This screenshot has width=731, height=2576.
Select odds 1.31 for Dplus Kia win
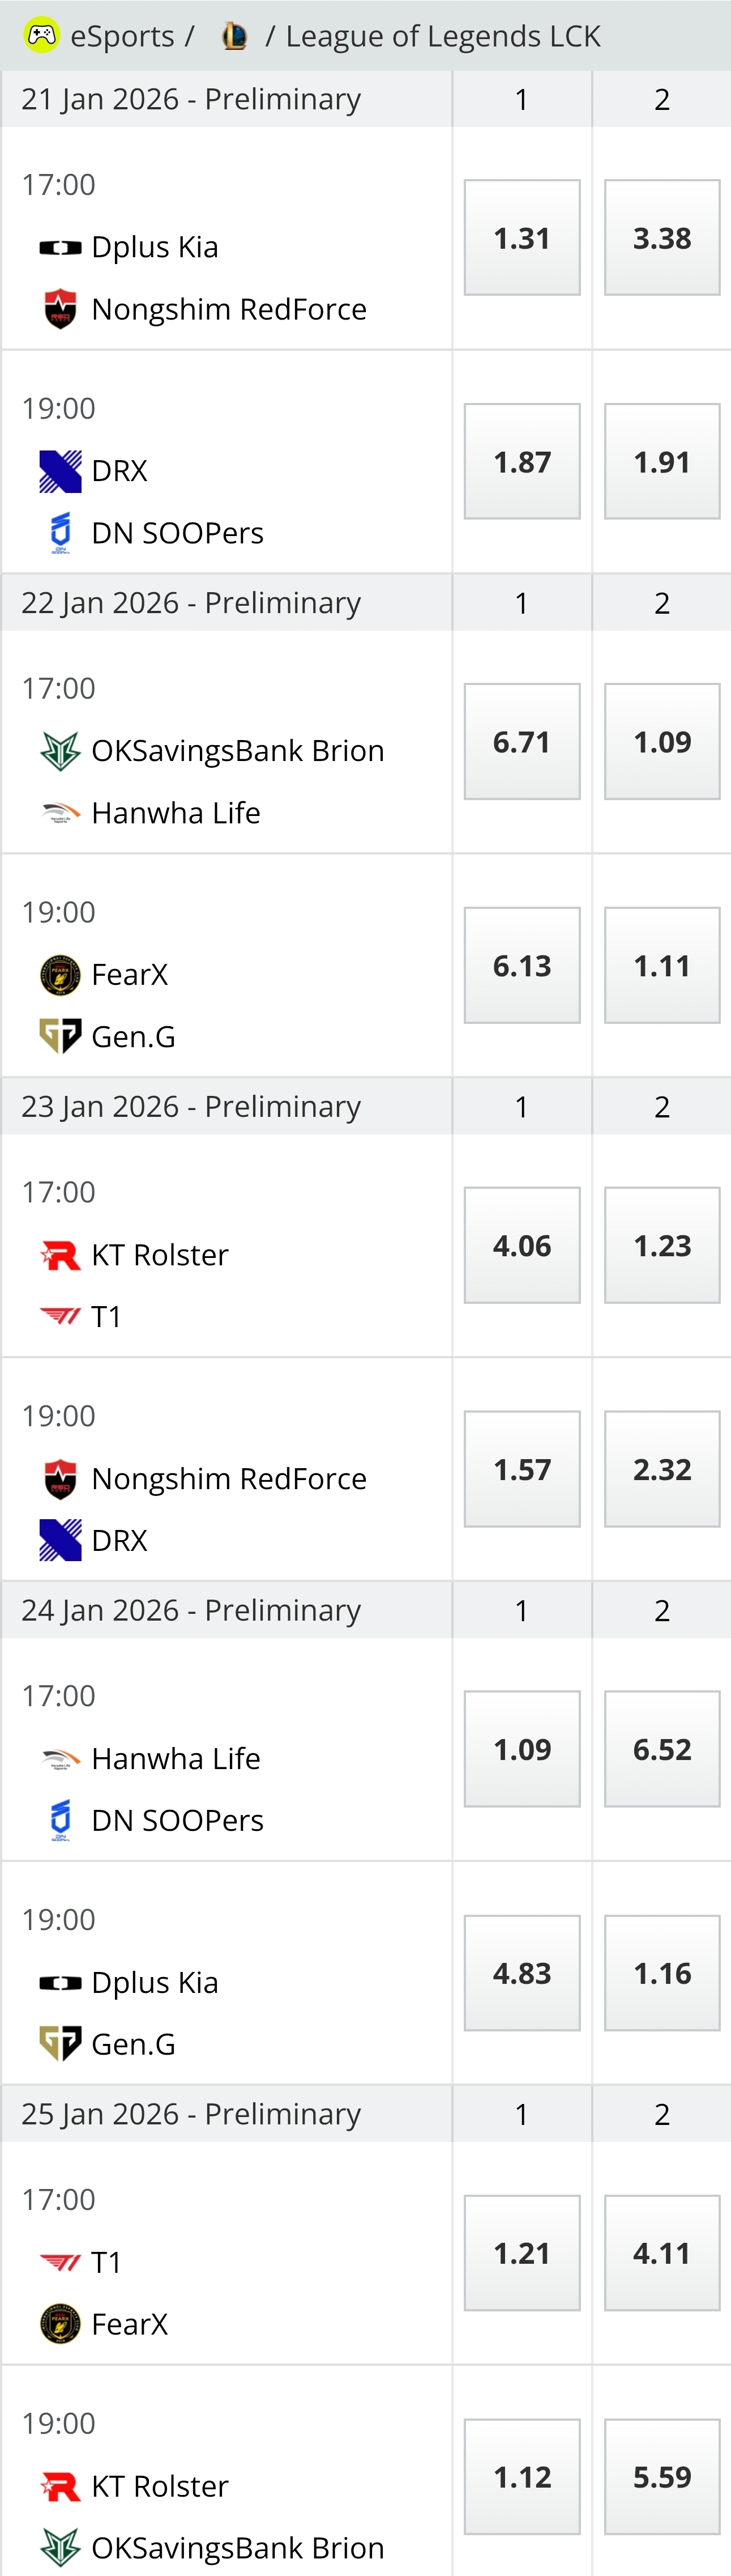pos(521,238)
